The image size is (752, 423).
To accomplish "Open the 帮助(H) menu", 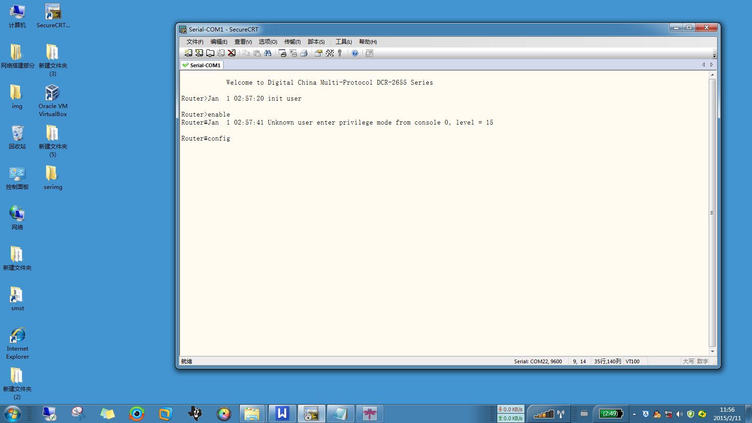I will [368, 42].
